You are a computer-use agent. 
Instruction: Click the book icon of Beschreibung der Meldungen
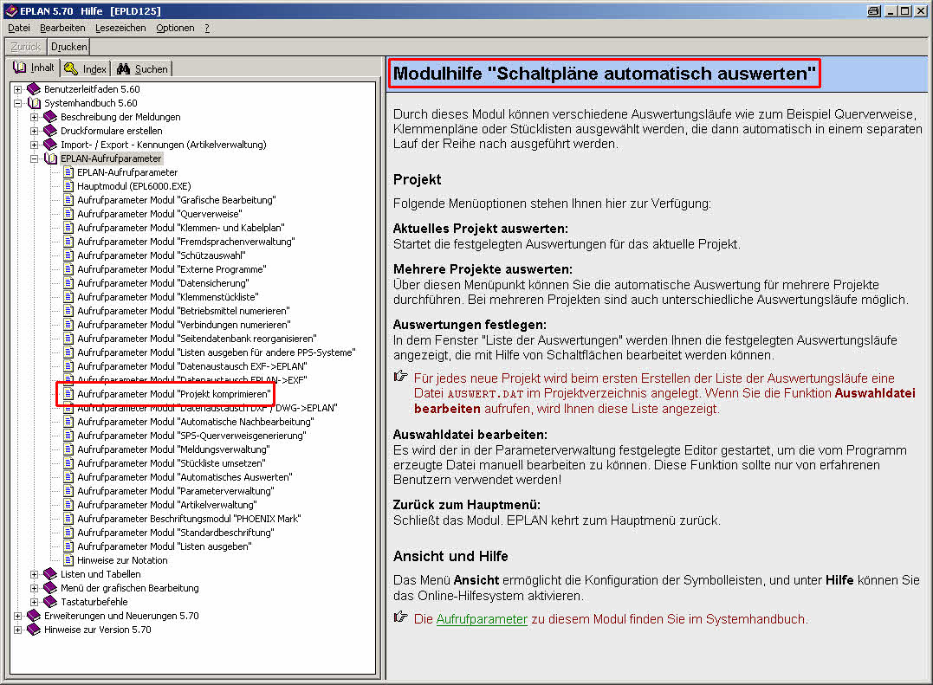pos(50,117)
